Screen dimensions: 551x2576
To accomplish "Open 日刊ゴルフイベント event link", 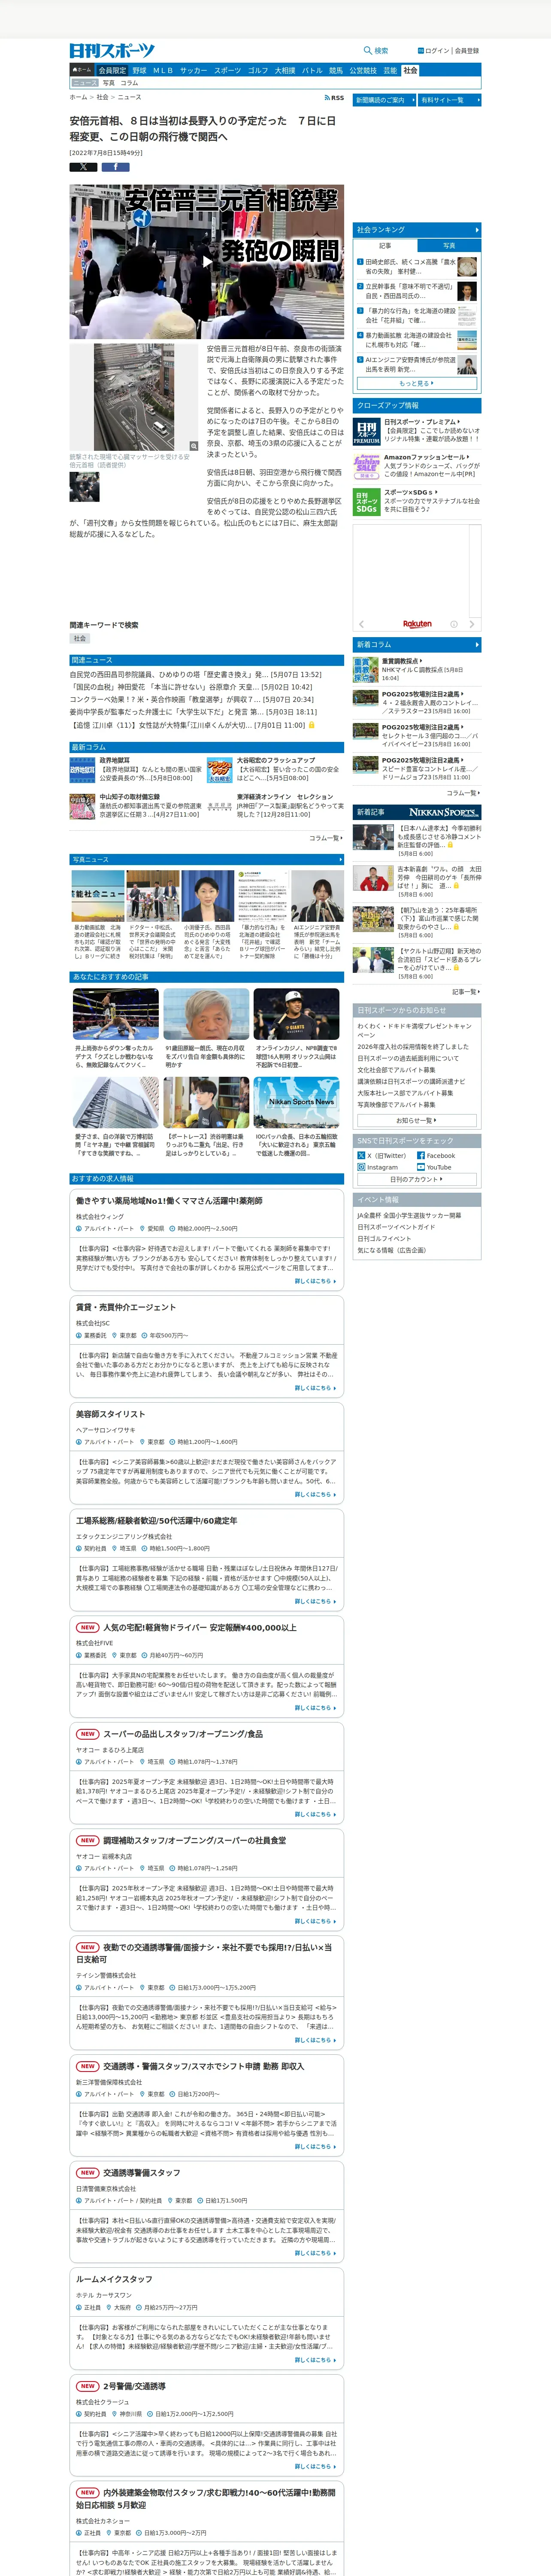I will pyautogui.click(x=384, y=1239).
